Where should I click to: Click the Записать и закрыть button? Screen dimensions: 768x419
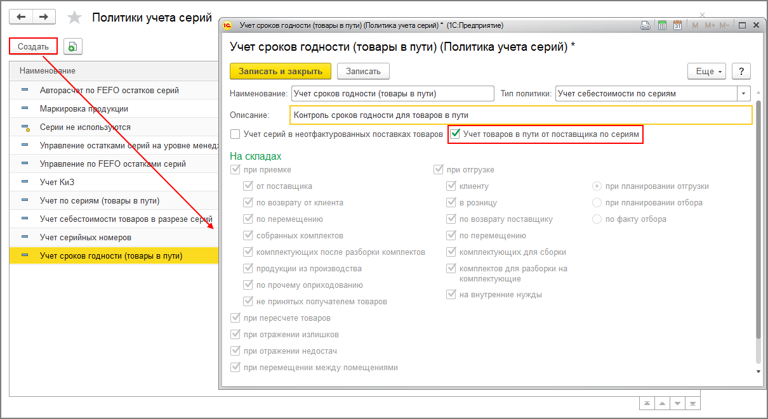point(280,72)
